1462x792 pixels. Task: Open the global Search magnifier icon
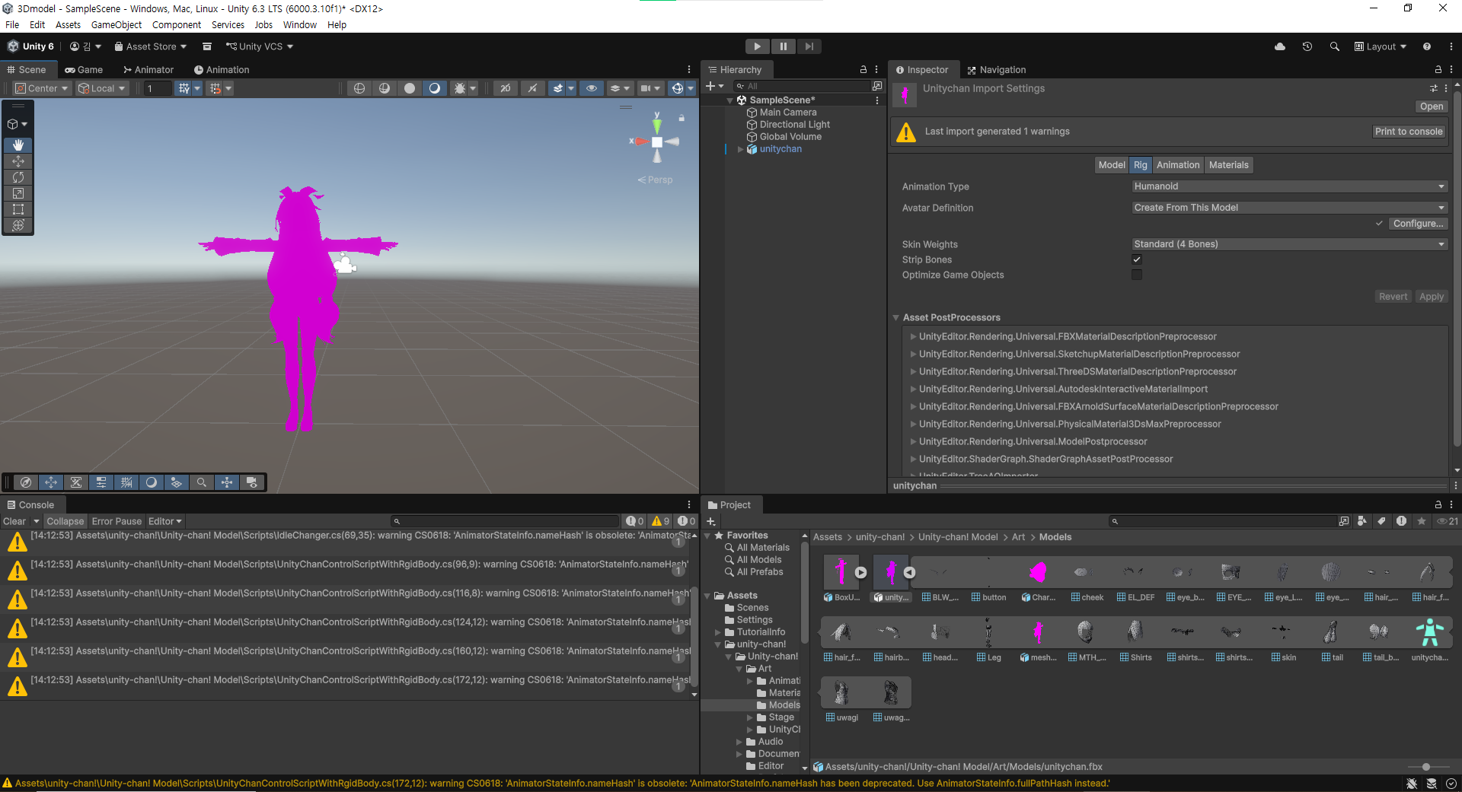(x=1335, y=46)
